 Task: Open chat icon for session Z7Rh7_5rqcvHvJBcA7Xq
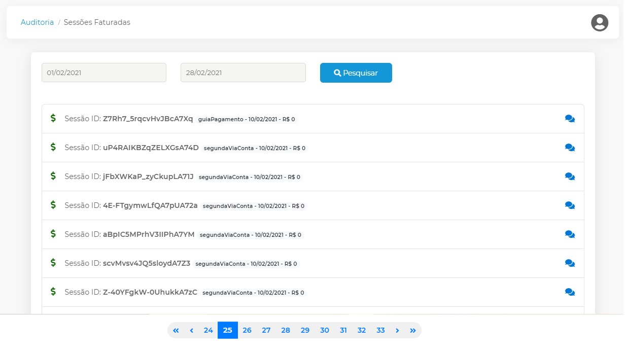click(570, 119)
